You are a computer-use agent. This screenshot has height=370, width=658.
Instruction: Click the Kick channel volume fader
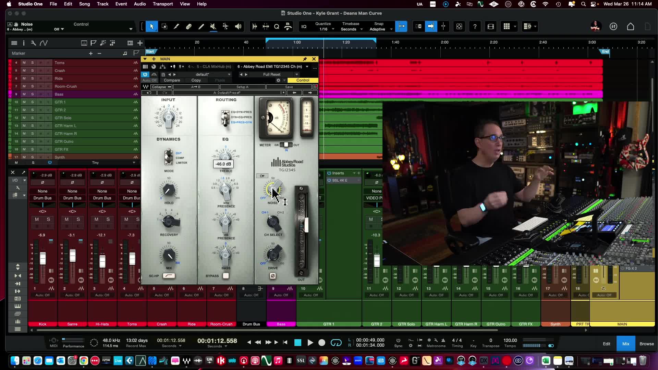coord(43,258)
